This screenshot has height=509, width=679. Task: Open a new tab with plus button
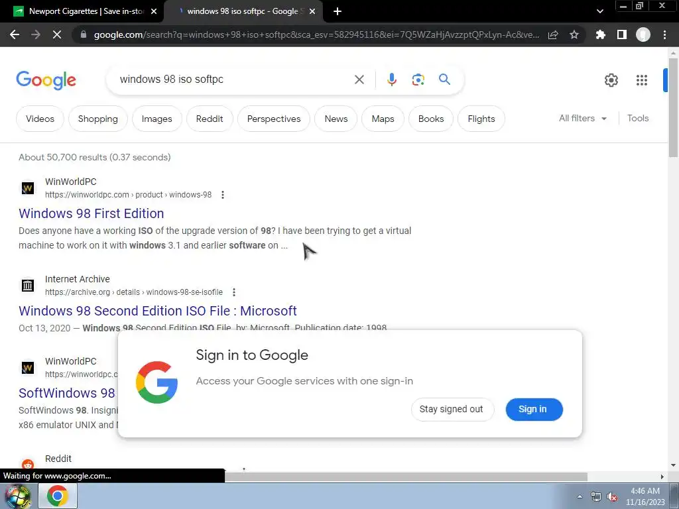tap(338, 11)
